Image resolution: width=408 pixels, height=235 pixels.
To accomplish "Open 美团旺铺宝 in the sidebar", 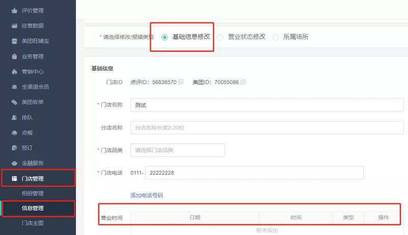I will point(35,41).
